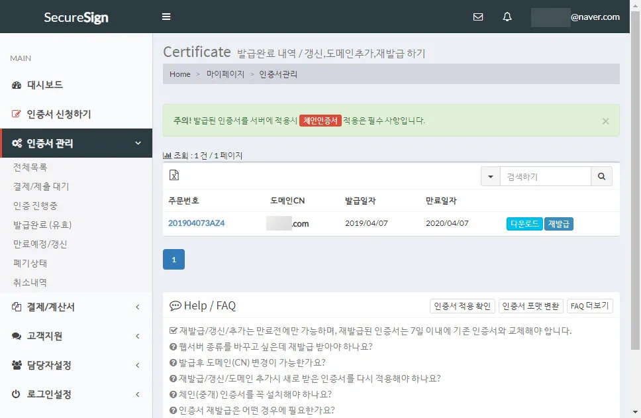The image size is (641, 418).
Task: Click the 검색하기 search field
Action: pyautogui.click(x=545, y=176)
